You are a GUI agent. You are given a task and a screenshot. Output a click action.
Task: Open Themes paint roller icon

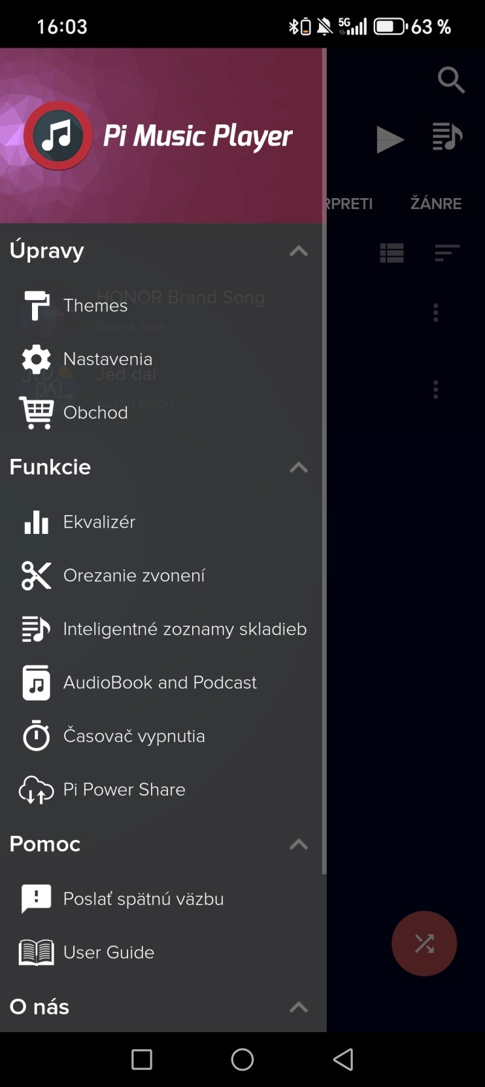36,305
